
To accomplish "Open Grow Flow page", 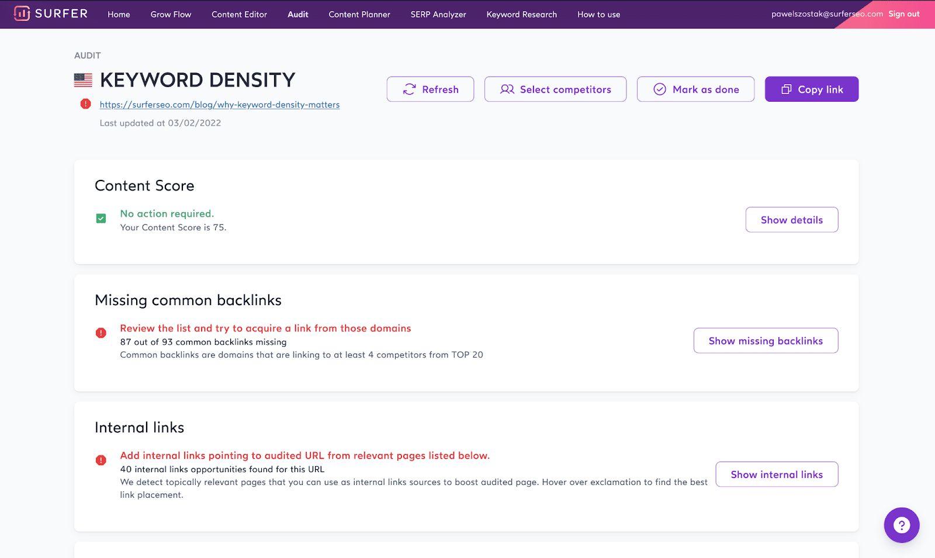I will pos(171,15).
